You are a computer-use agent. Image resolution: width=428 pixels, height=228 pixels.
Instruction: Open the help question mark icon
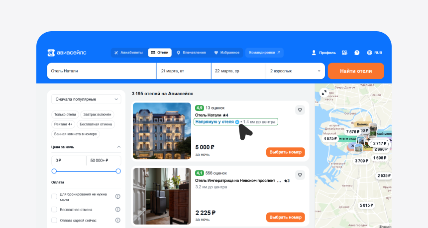357,53
